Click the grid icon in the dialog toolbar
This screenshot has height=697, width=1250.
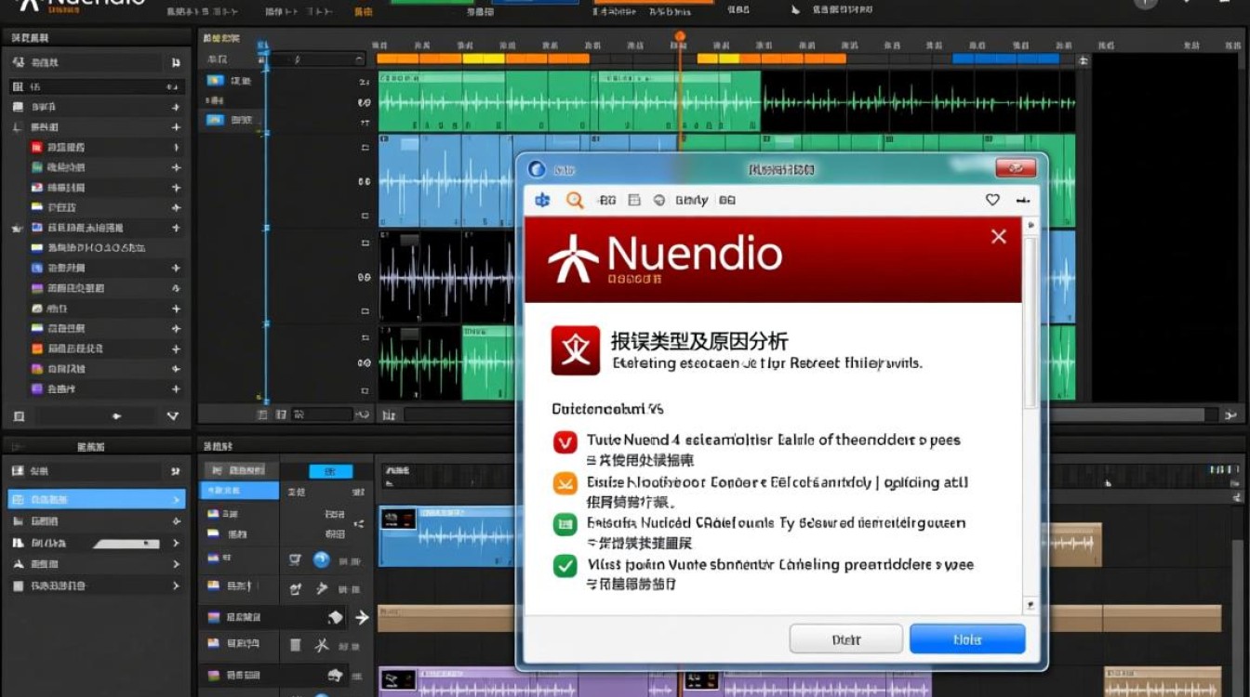click(x=634, y=200)
